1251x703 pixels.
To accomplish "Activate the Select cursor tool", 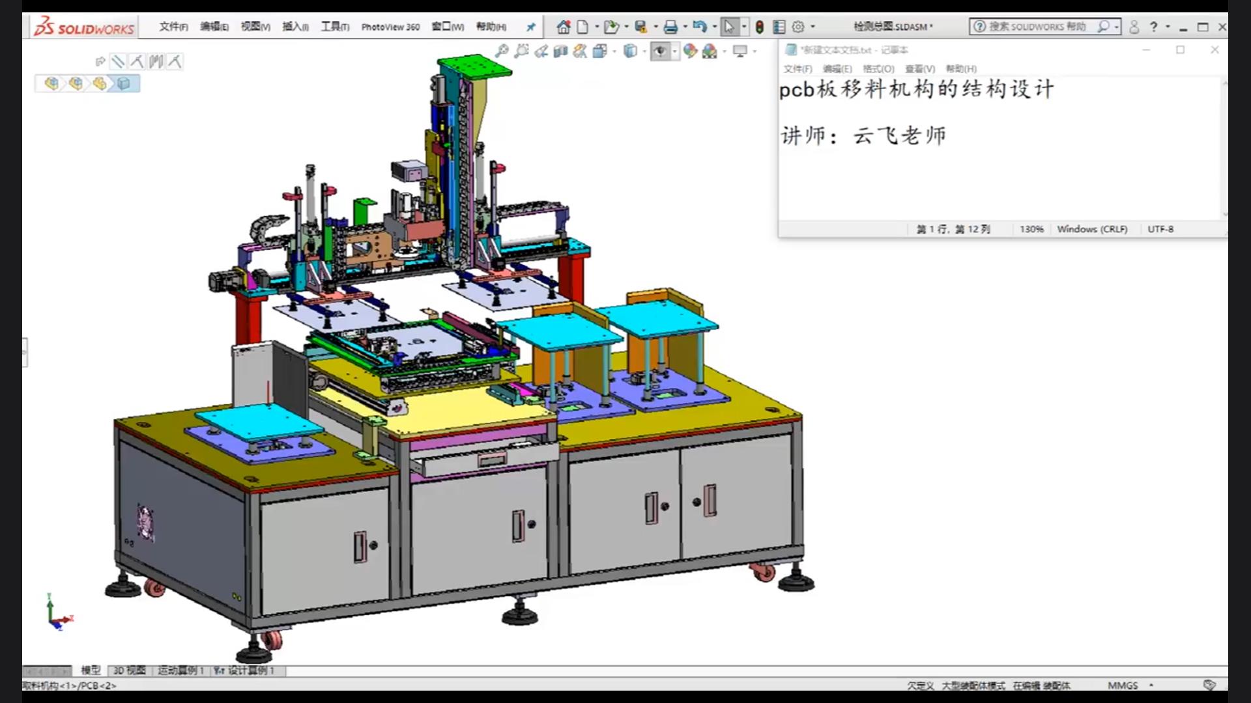I will coord(729,27).
